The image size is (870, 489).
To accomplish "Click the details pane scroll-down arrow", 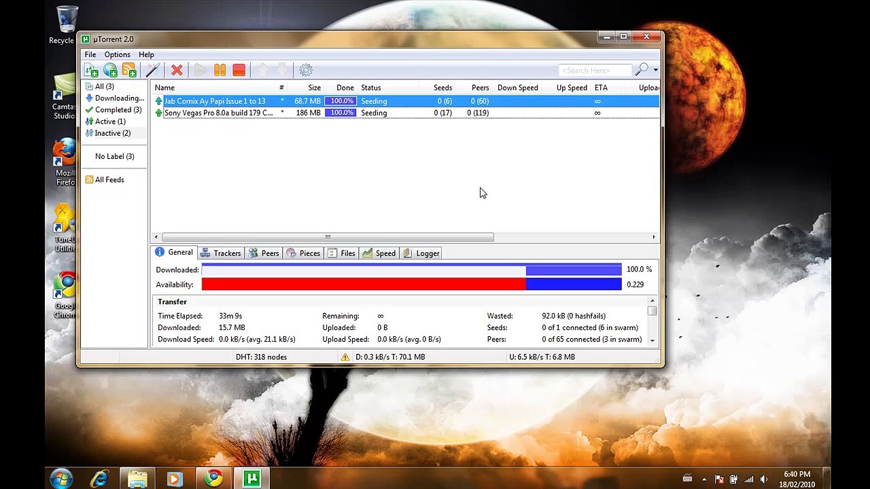I will (652, 340).
